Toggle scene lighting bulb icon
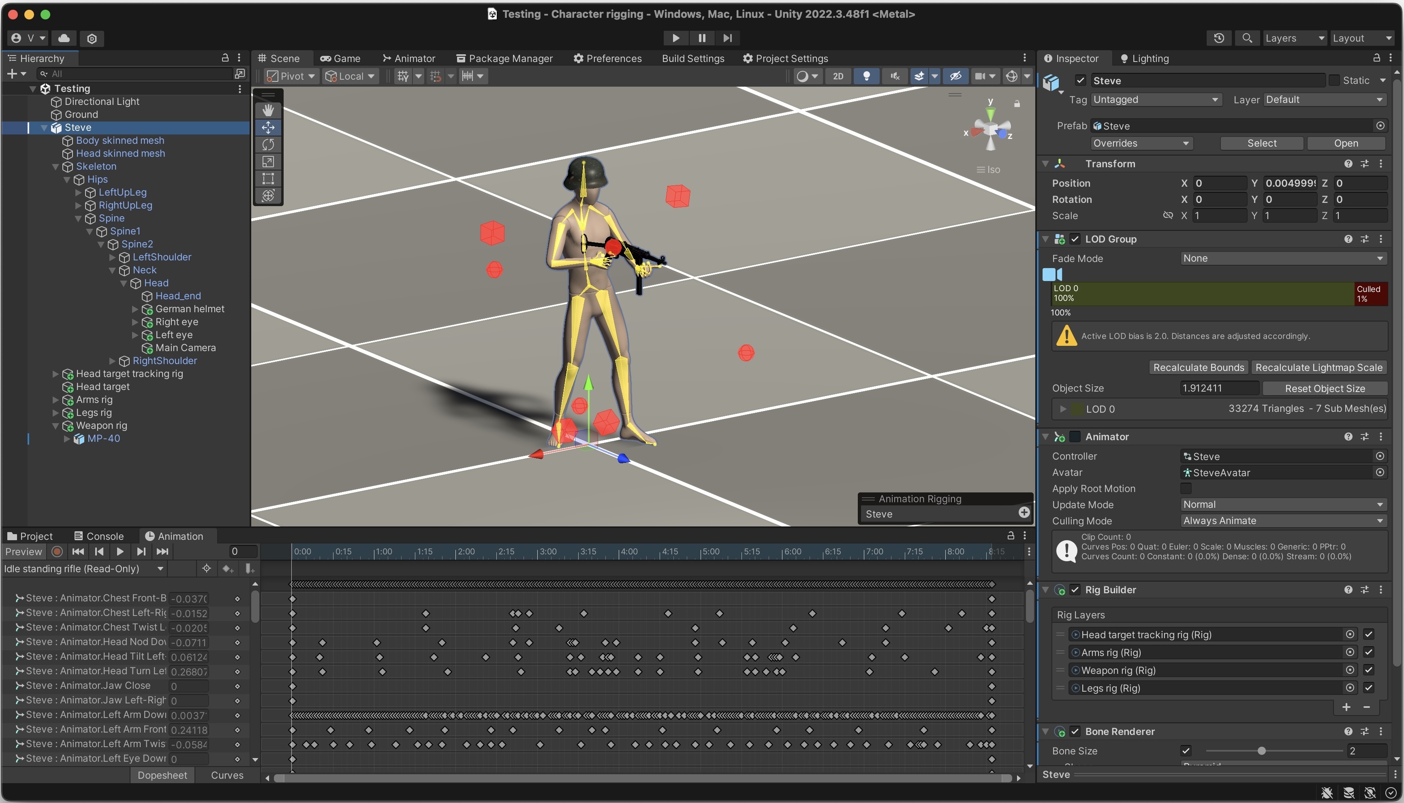1404x803 pixels. pos(866,76)
